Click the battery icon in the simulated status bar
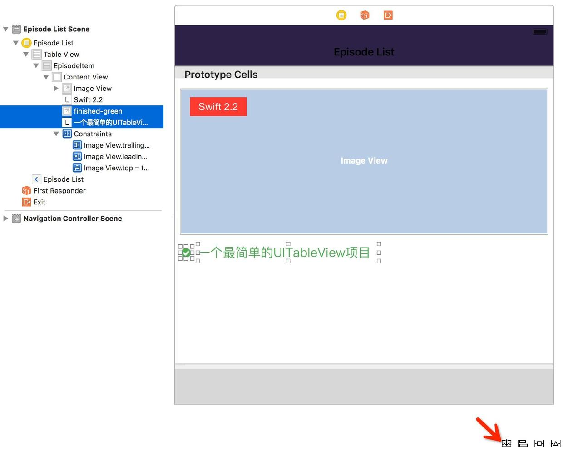The image size is (563, 452). (x=540, y=31)
